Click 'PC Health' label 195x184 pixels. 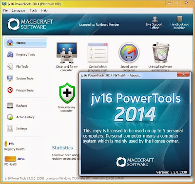coord(11,164)
